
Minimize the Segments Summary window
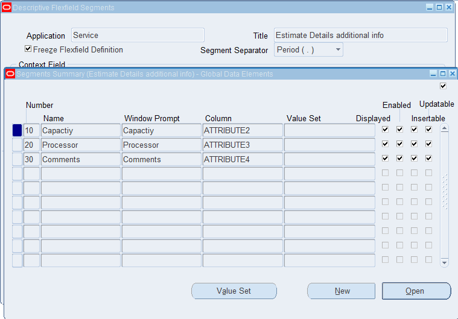tap(433, 74)
